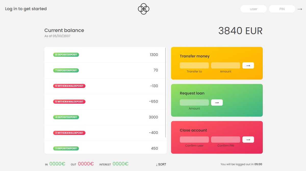This screenshot has width=306, height=171.
Task: Click the 05:00 logout timer
Action: pyautogui.click(x=258, y=164)
